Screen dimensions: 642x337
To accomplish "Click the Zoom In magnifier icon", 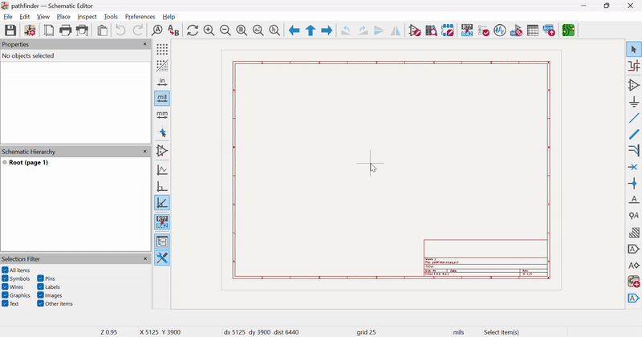I will tap(209, 30).
